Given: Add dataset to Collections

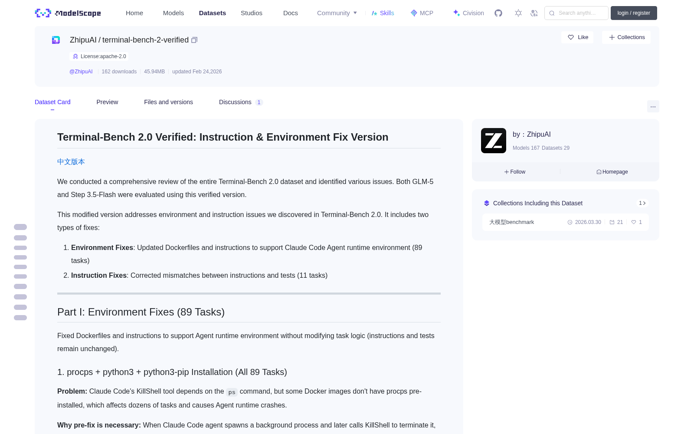Looking at the screenshot, I should (x=626, y=37).
